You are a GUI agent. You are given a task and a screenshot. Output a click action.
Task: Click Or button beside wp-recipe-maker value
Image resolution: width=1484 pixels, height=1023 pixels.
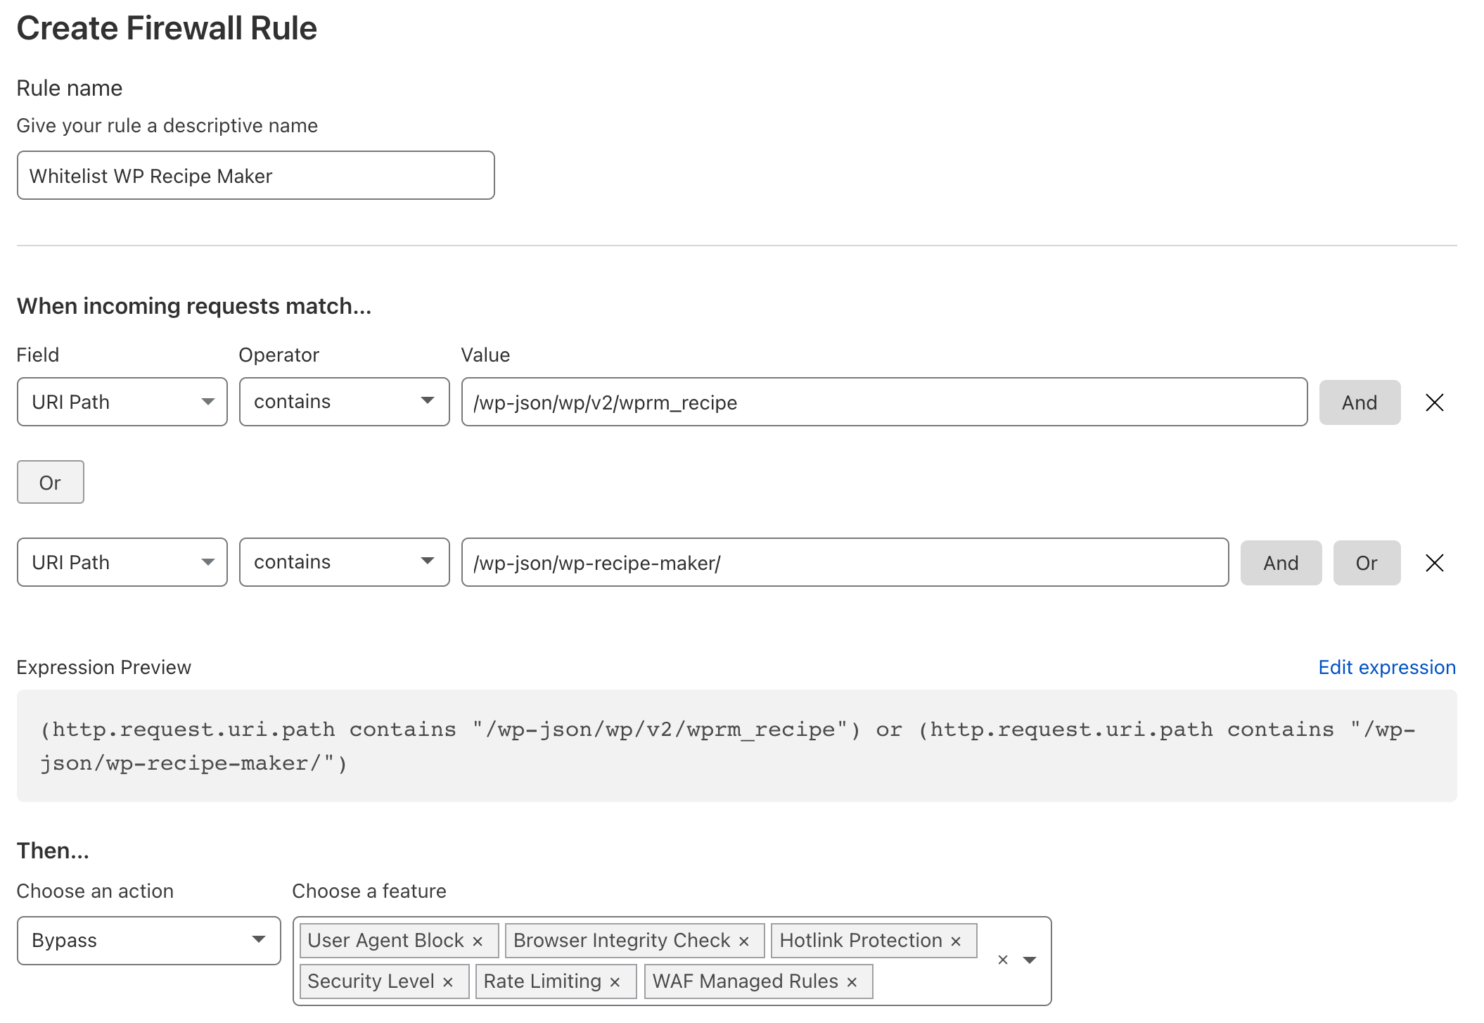point(1367,563)
